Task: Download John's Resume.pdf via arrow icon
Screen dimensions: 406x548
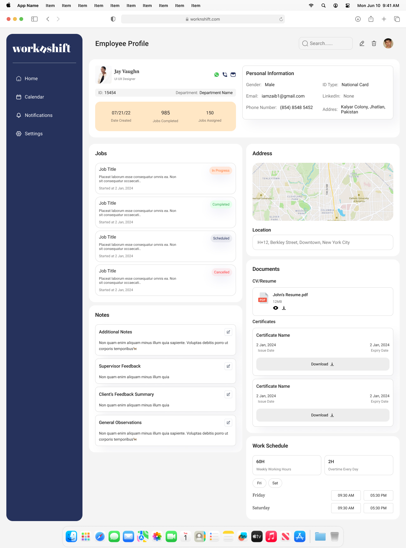Action: coord(284,308)
